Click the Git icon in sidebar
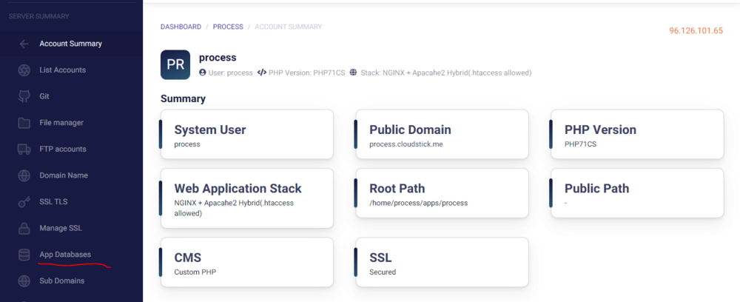The height and width of the screenshot is (302, 740). [24, 96]
